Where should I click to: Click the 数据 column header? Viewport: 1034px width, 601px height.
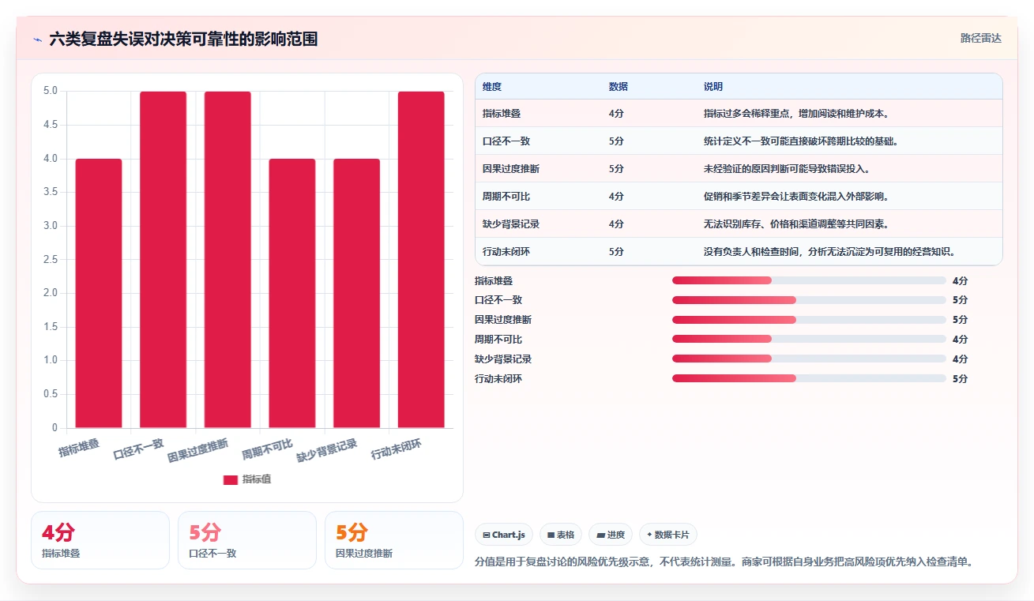click(x=619, y=87)
